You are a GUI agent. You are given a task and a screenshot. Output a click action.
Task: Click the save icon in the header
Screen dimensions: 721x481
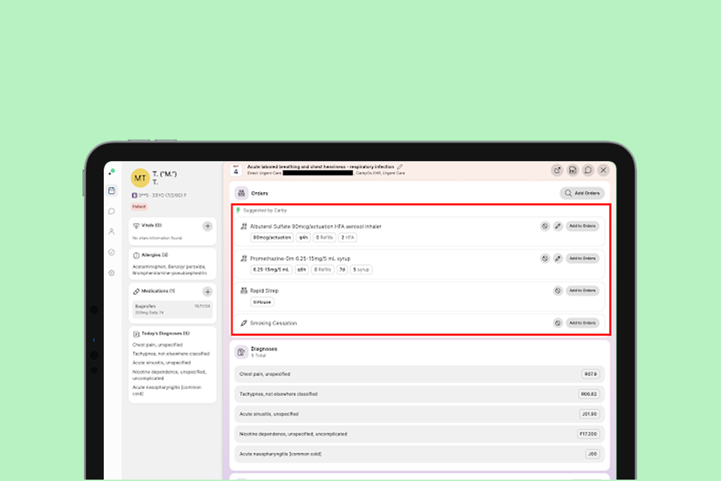[x=572, y=170]
